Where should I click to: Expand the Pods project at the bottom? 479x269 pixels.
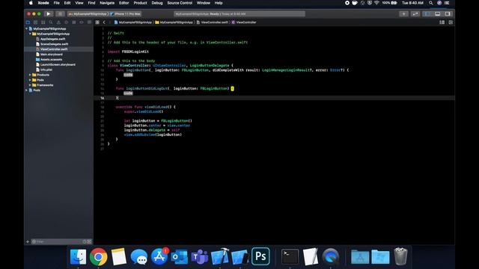point(27,90)
